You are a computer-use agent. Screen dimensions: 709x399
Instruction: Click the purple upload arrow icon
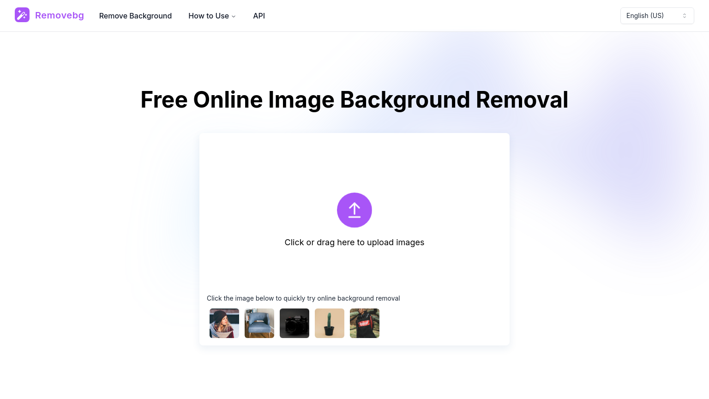pyautogui.click(x=354, y=210)
